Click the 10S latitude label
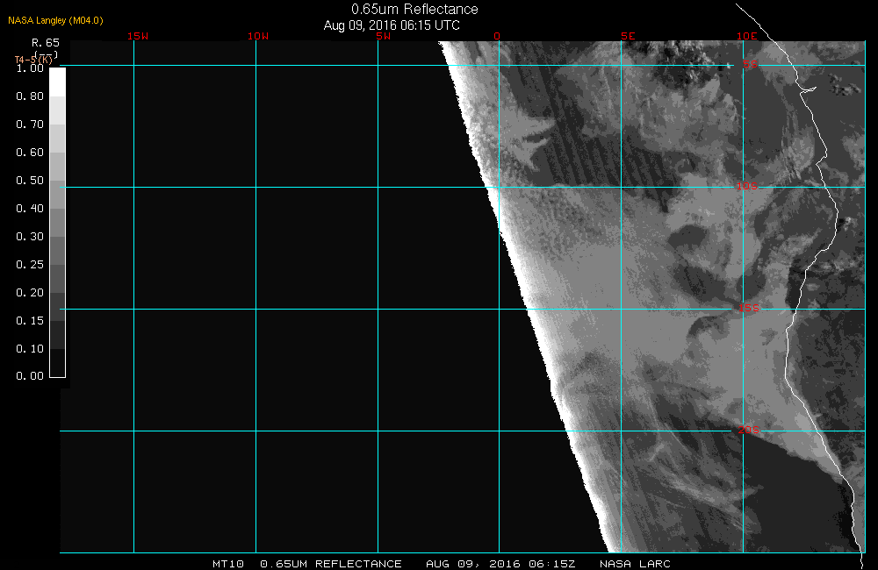The image size is (878, 570). pos(746,186)
